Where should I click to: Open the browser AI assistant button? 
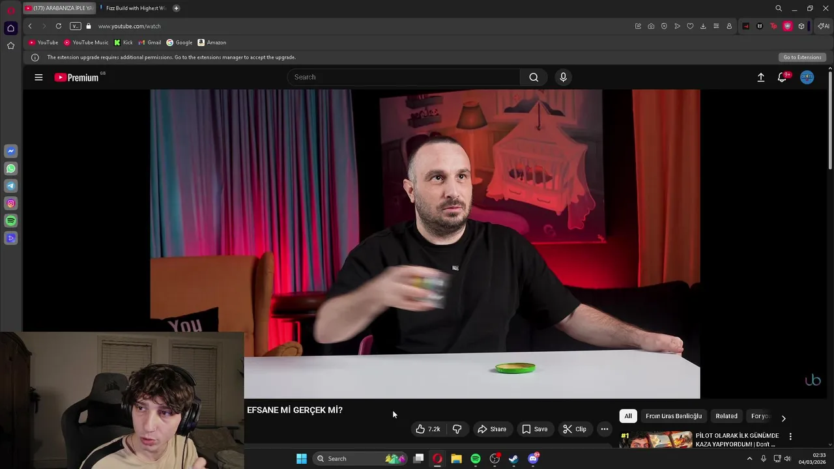click(824, 26)
